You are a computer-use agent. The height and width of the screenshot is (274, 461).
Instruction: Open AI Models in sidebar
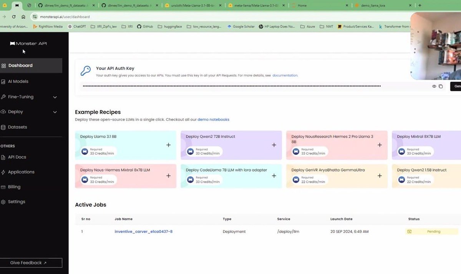click(18, 82)
